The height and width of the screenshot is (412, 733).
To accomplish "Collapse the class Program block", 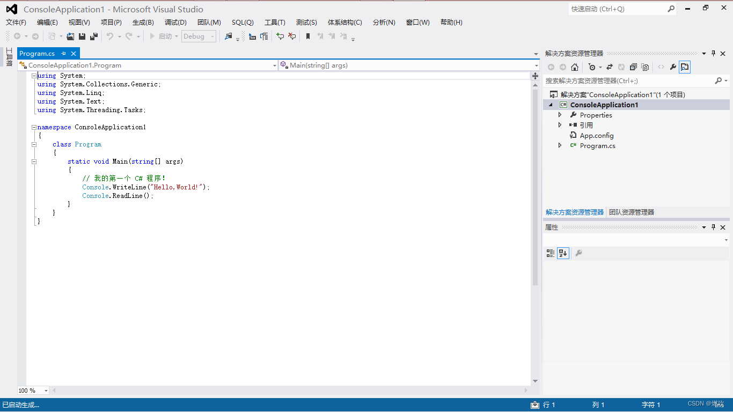I will point(34,144).
